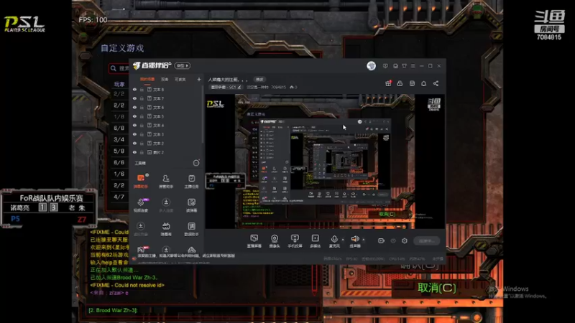This screenshot has width=575, height=323.
Task: Select the 图片 2 layer row
Action: (x=166, y=152)
